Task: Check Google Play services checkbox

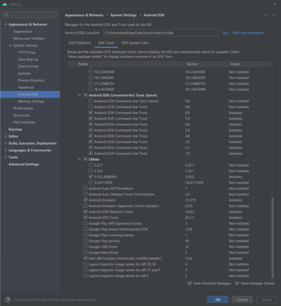Action: (85, 241)
